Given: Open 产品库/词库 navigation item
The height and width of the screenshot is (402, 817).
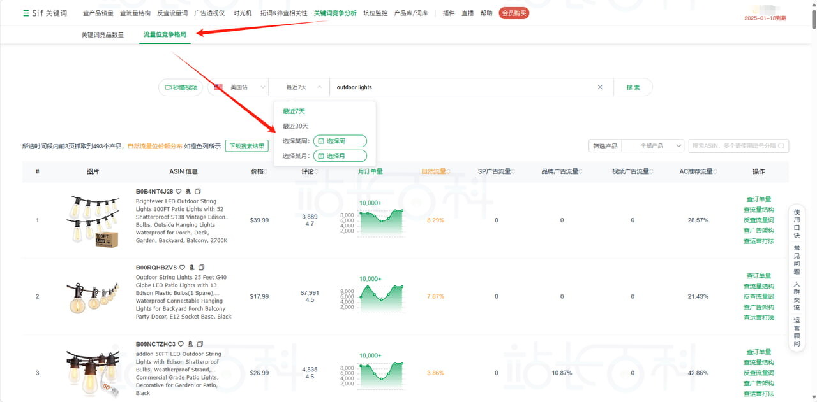Looking at the screenshot, I should click(x=411, y=13).
